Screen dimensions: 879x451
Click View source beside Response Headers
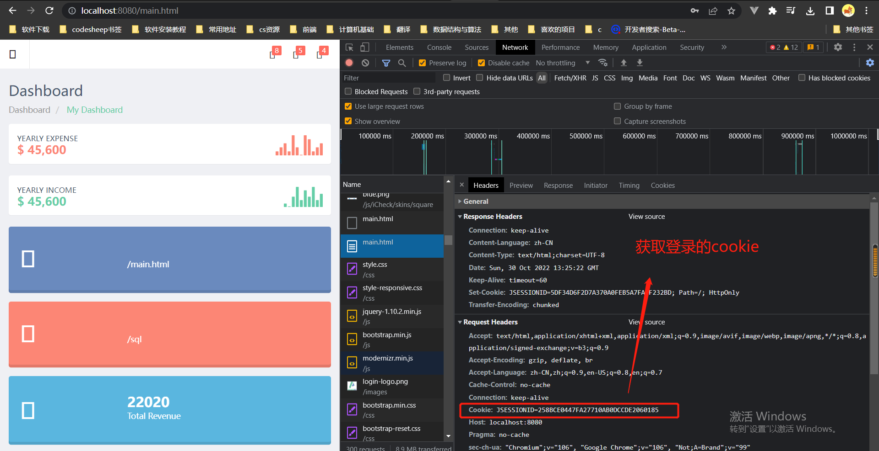[x=646, y=216]
